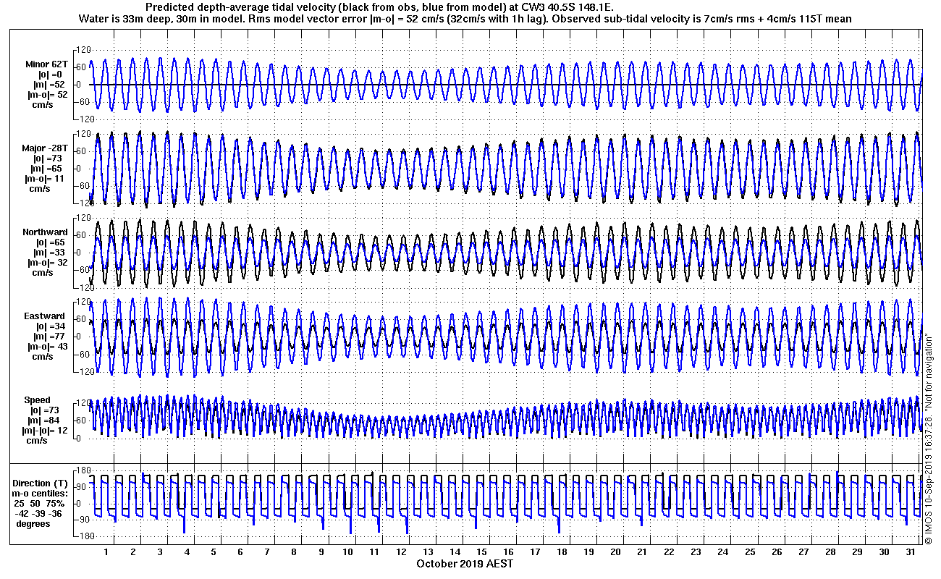Click '|o| =0' in Minor panel
941x579 pixels.
(x=51, y=75)
